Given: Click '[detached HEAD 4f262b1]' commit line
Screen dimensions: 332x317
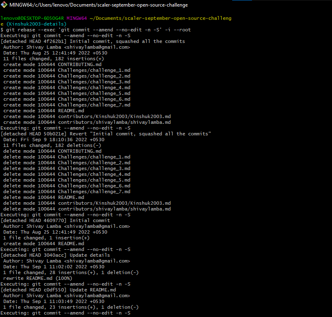Looking at the screenshot, I should (x=93, y=41).
